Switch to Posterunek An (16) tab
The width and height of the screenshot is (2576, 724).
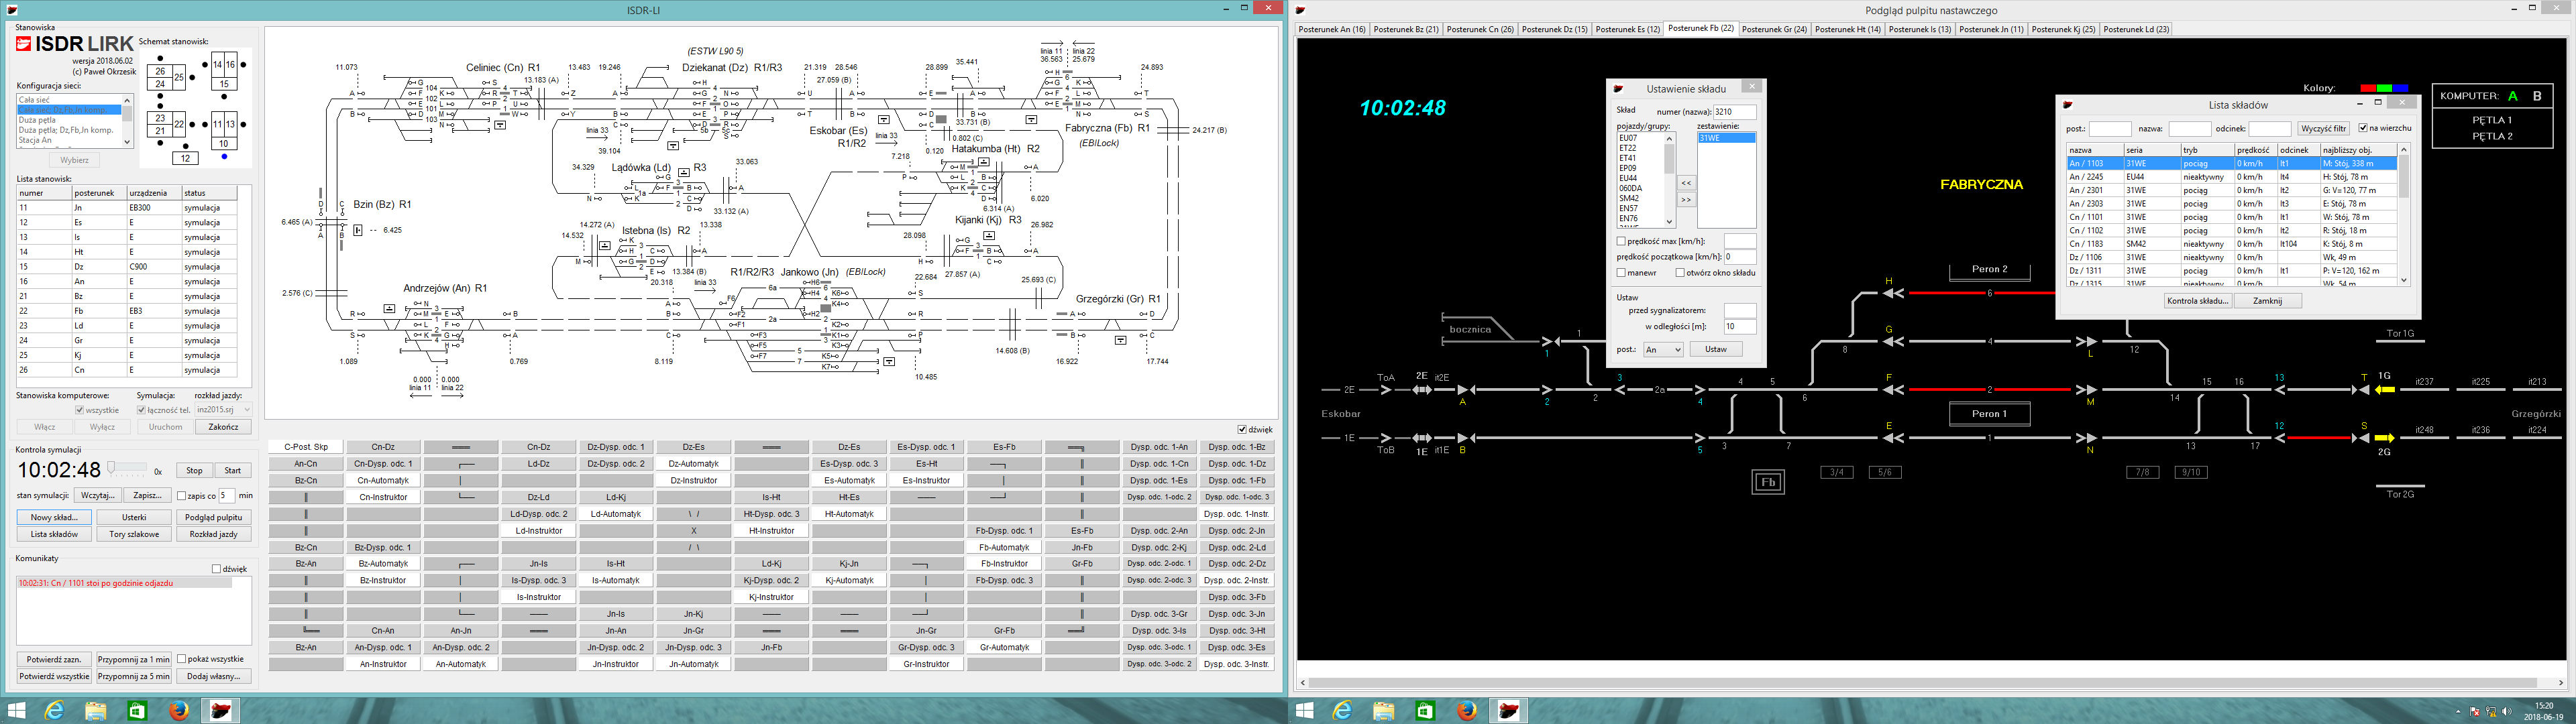(x=1332, y=29)
